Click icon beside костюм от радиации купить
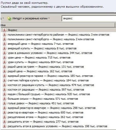This screenshot has width=116, height=130. [5, 85]
